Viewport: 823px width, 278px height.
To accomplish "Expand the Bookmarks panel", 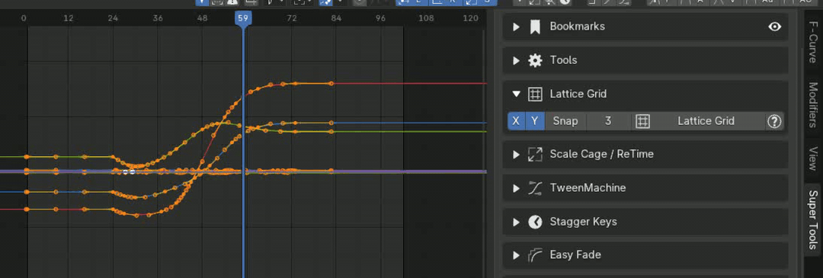I will pyautogui.click(x=517, y=27).
